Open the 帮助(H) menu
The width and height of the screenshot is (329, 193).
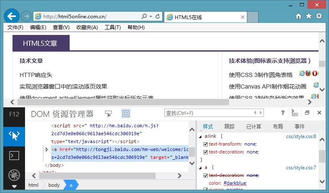pyautogui.click(x=136, y=27)
